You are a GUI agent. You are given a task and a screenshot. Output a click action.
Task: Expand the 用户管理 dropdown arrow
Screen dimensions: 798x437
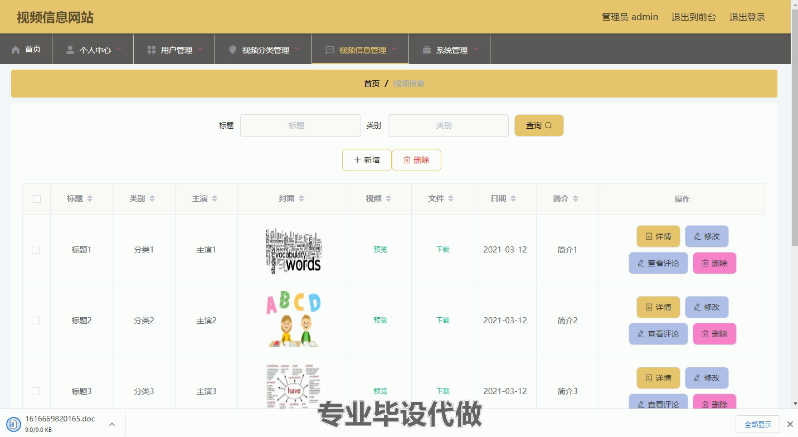(201, 49)
